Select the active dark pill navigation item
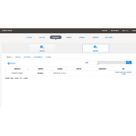The image size is (136, 136). [x=55, y=37]
